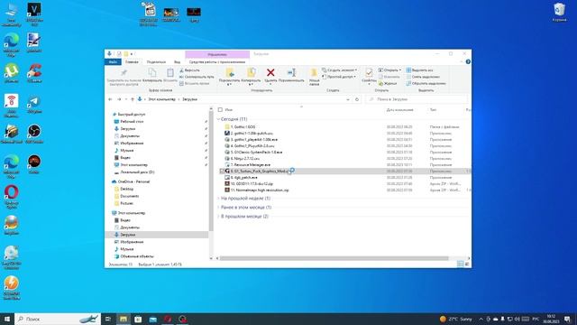
Task: Open Средства работы с приложениями tab
Action: tap(217, 62)
